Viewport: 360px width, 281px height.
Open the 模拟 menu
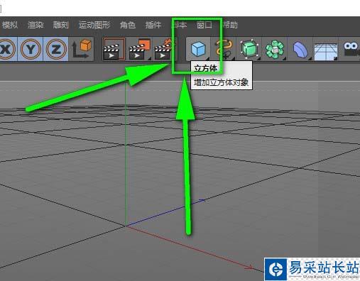click(9, 25)
